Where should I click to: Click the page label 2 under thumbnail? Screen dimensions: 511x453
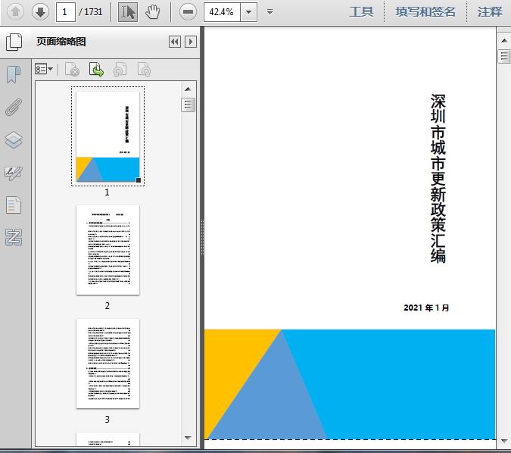[107, 305]
